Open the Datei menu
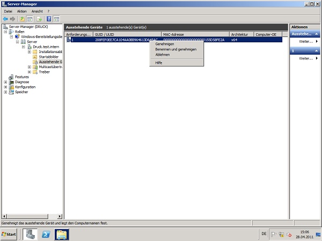 [8, 11]
